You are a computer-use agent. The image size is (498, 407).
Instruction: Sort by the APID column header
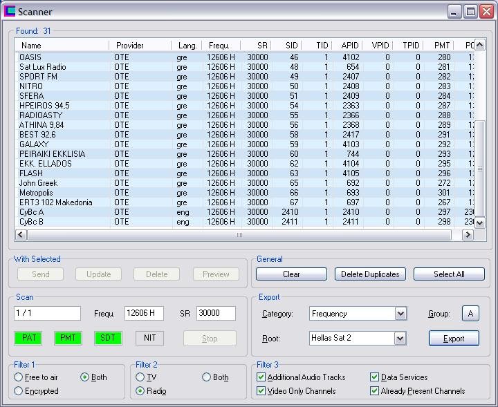point(347,46)
